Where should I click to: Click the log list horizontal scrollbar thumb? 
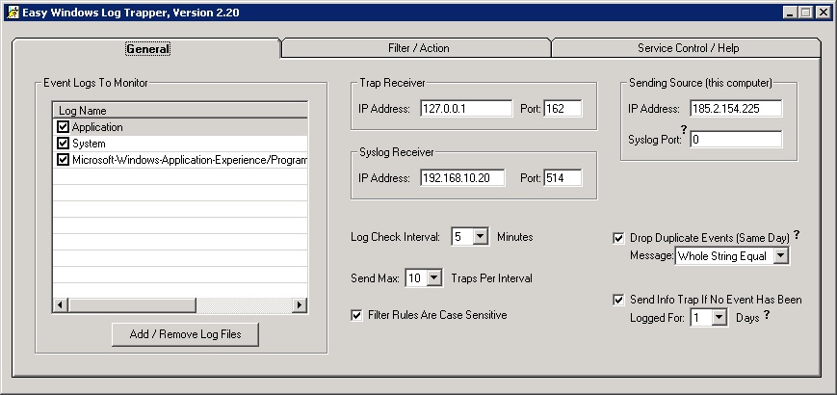click(x=132, y=305)
